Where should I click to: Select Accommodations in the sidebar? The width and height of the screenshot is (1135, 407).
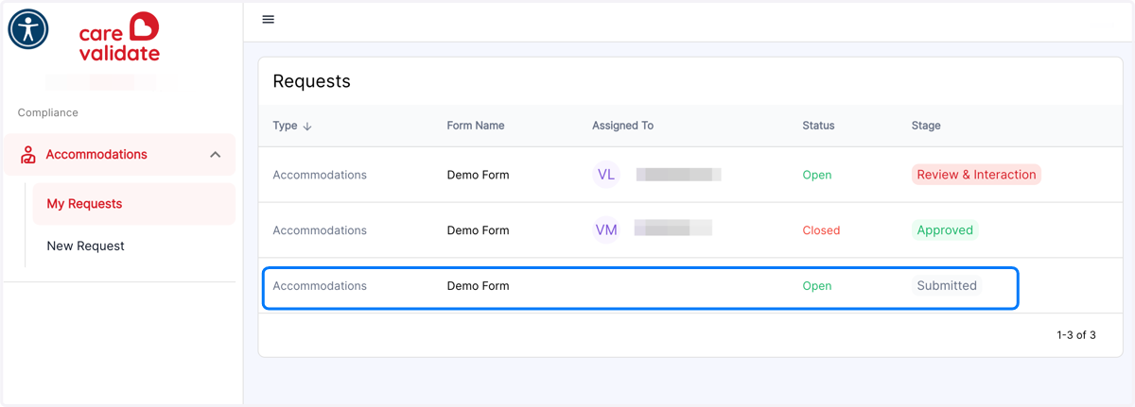click(120, 155)
